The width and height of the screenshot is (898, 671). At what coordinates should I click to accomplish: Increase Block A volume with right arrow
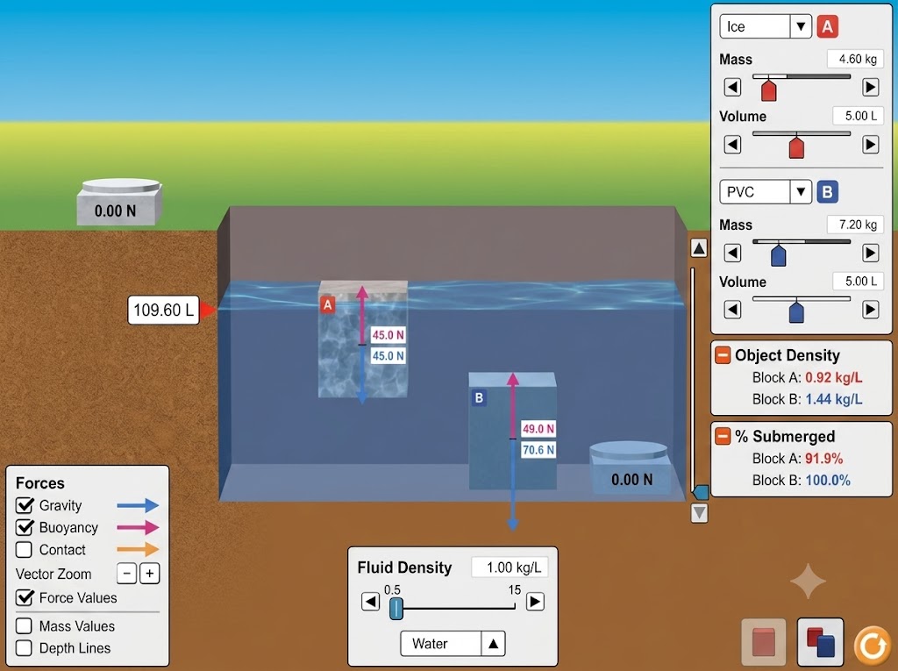click(x=871, y=144)
